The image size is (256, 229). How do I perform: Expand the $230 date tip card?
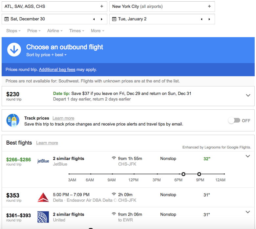[248, 95]
